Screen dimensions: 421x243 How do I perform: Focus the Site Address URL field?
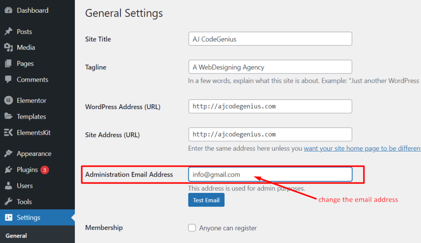270,134
